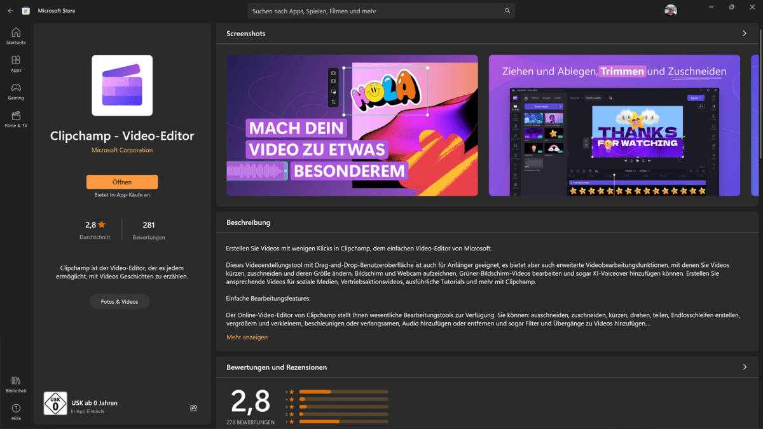Image resolution: width=763 pixels, height=429 pixels.
Task: Open the first screenshot 'Mach dein Video'
Action: (x=352, y=125)
